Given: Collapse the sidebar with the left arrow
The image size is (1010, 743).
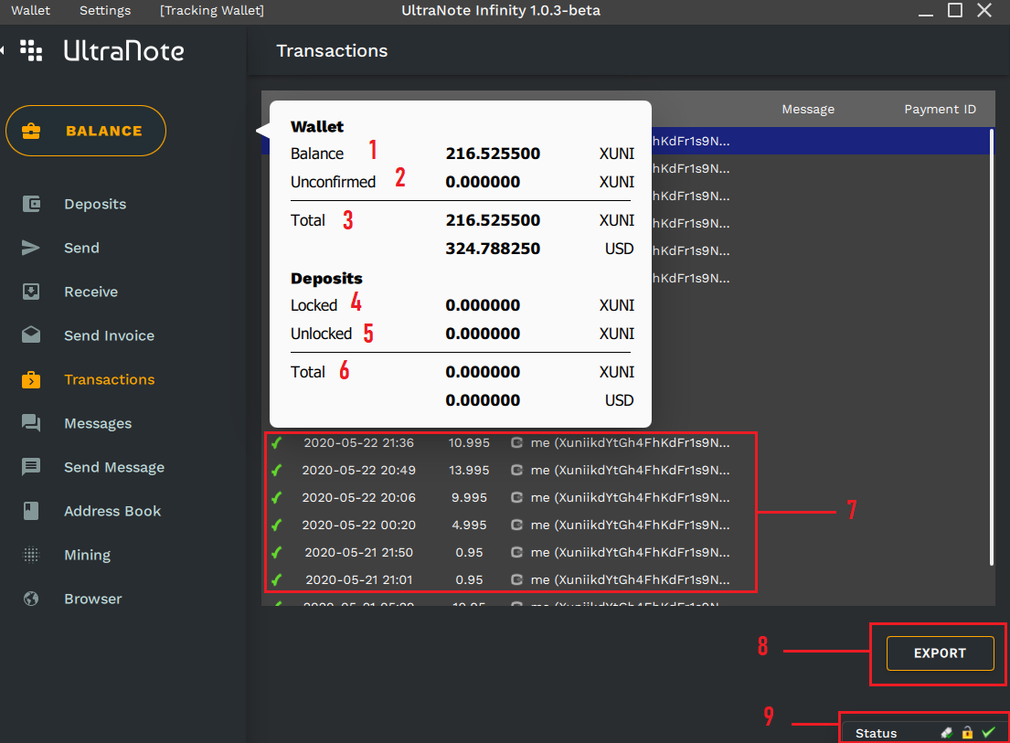Looking at the screenshot, I should [x=3, y=50].
